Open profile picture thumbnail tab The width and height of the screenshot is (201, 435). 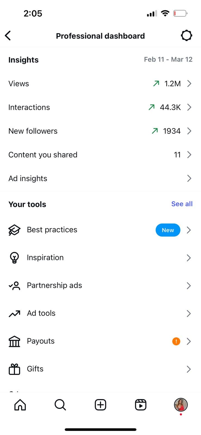[x=181, y=405]
